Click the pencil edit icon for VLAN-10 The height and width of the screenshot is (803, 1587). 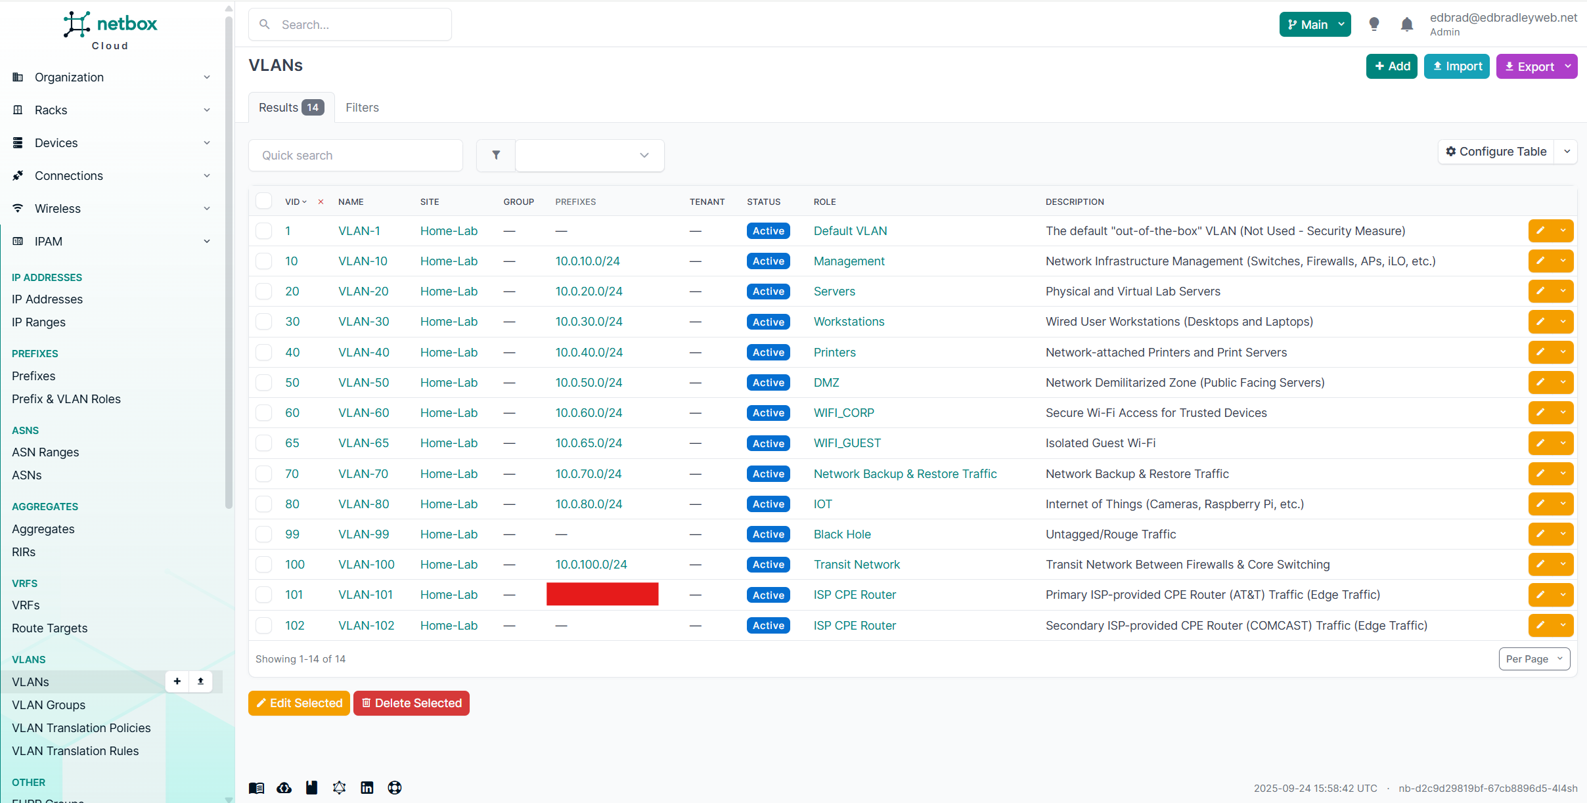[x=1540, y=261]
